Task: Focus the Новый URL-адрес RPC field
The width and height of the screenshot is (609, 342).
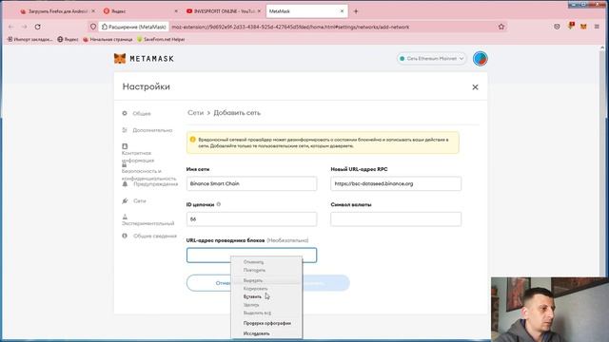Action: (x=396, y=183)
